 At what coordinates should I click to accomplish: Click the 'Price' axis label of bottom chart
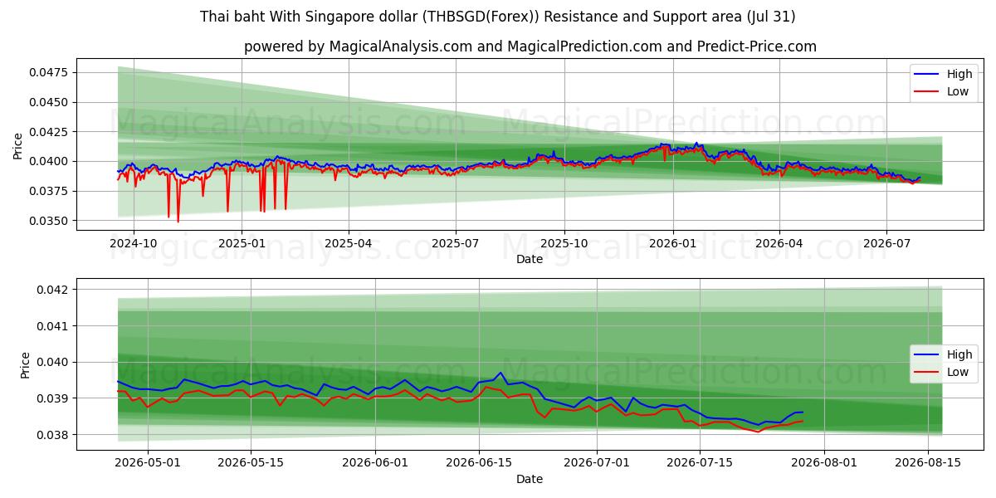pyautogui.click(x=25, y=365)
